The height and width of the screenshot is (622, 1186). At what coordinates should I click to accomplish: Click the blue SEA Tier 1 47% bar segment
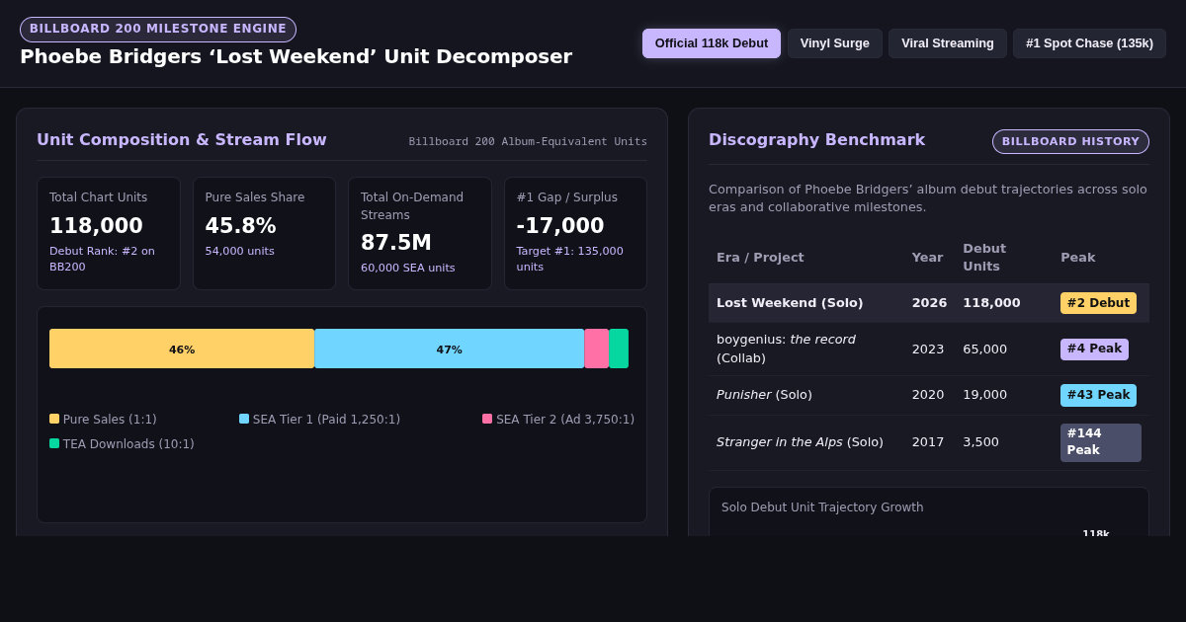(450, 349)
